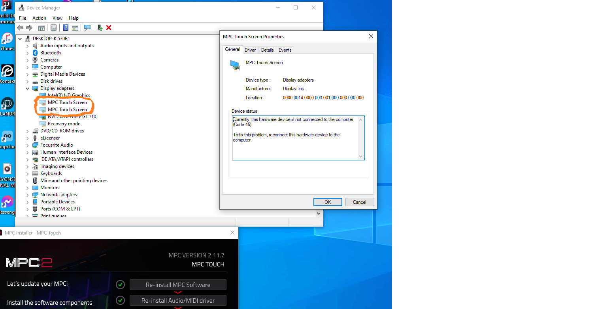
Task: Click the green checkmark beside Re-install MPC Software
Action: (x=120, y=284)
